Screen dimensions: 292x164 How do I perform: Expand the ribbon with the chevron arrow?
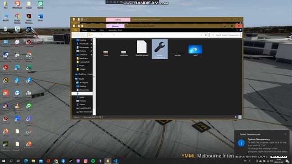pos(237,30)
